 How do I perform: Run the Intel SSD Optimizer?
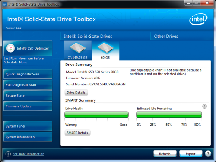(x=28, y=48)
